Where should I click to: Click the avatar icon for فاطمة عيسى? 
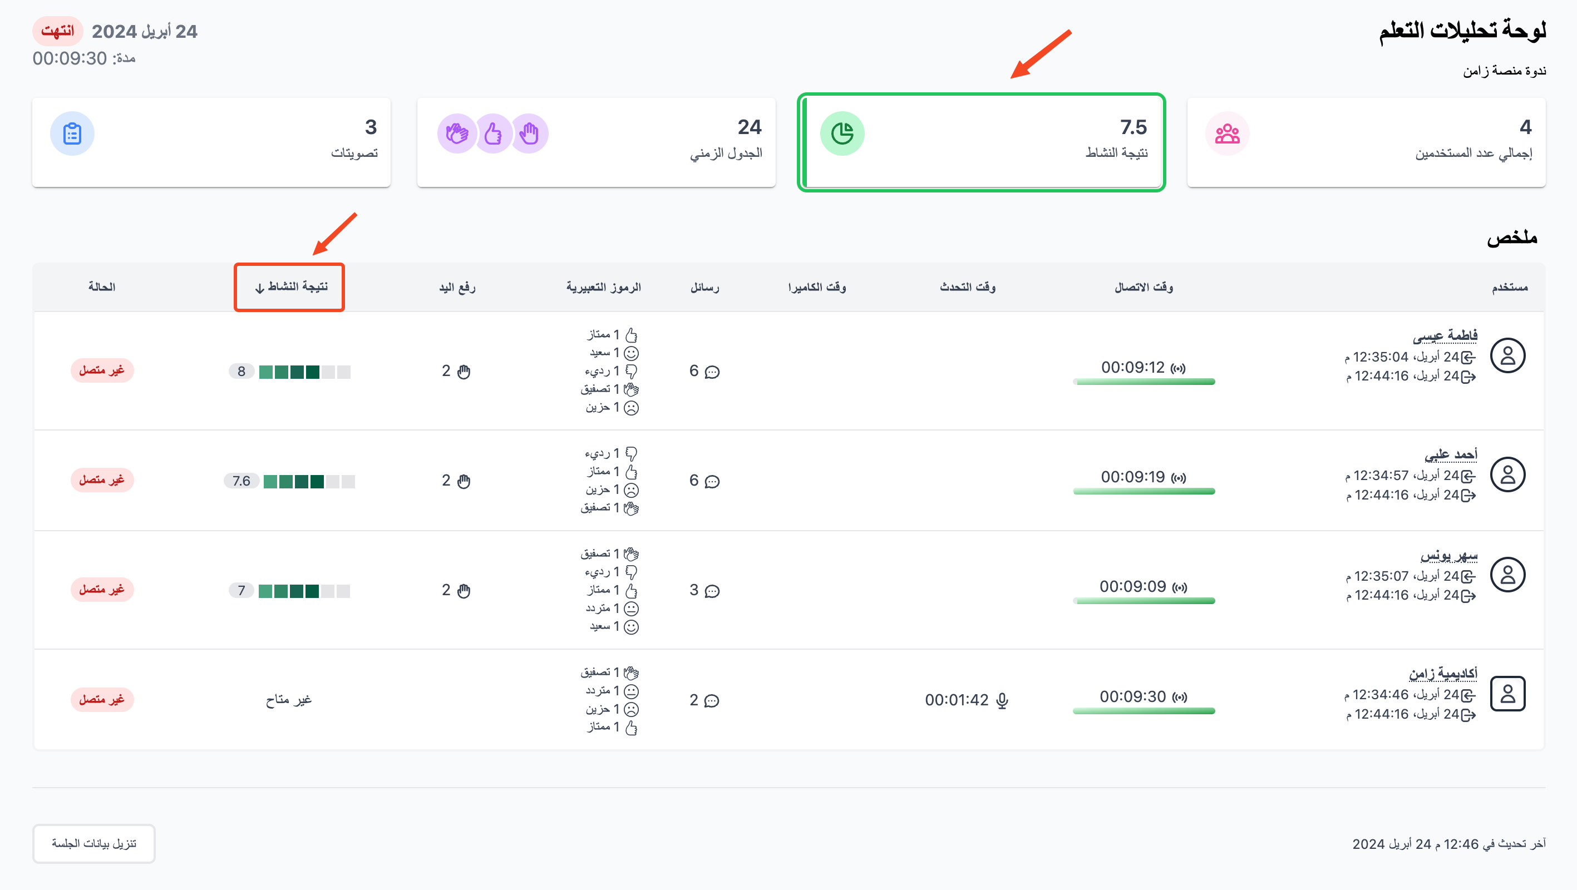click(x=1508, y=355)
